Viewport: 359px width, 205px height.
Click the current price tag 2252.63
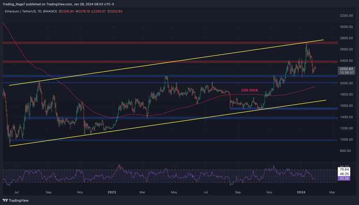click(346, 69)
